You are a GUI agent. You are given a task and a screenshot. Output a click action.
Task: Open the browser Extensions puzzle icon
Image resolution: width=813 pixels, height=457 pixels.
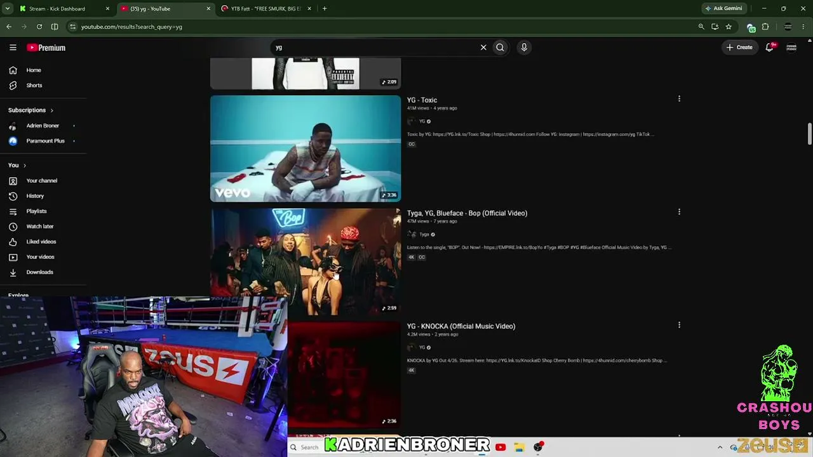click(765, 27)
